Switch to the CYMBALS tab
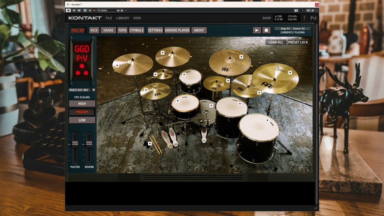This screenshot has width=384, height=216. 136,30
